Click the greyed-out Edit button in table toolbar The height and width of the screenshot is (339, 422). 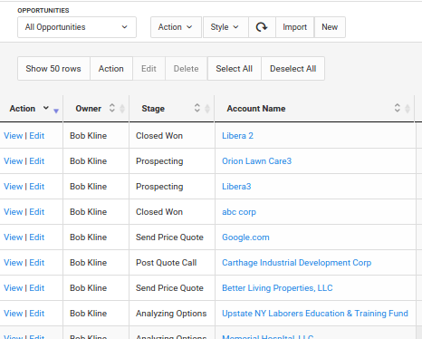(x=149, y=69)
